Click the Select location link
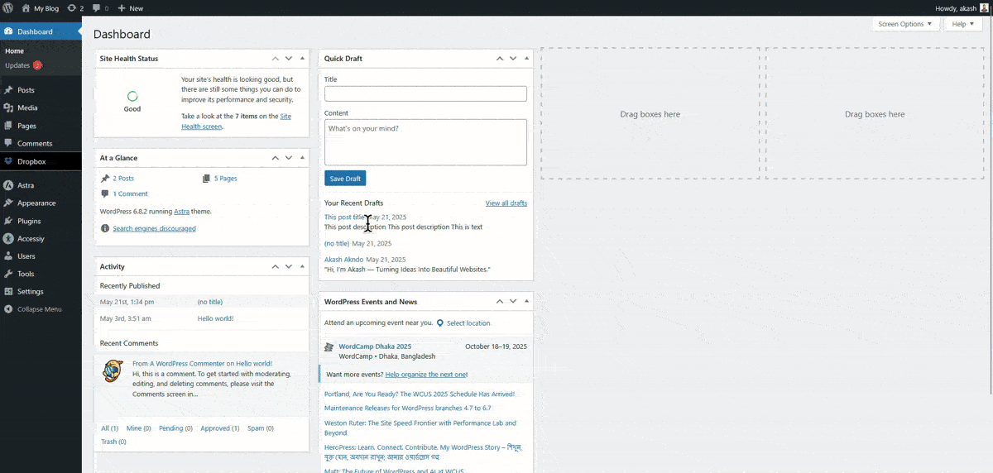Screen dimensions: 993x473 click(x=468, y=323)
